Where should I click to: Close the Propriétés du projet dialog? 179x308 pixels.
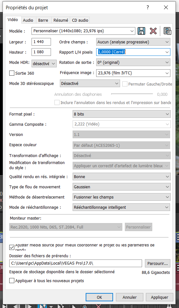pos(166,8)
